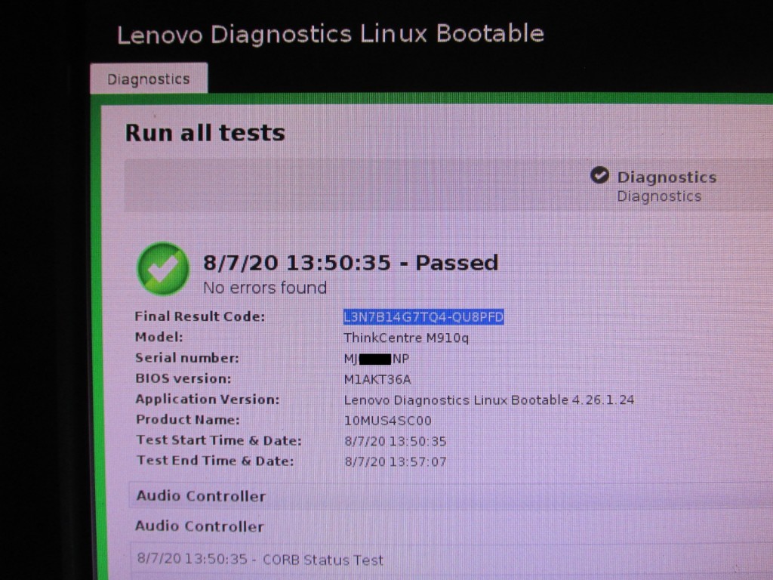Click the 8/7/20 13:50:35 - Passed result title
The image size is (773, 580).
[x=350, y=262]
